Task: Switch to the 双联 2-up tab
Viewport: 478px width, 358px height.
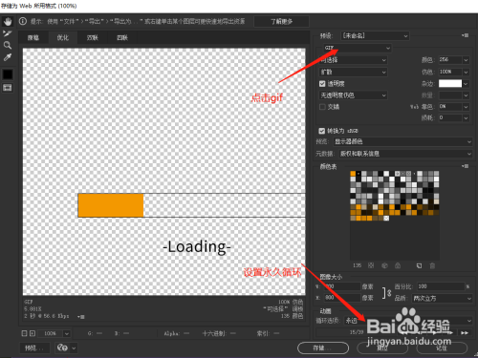Action: point(93,37)
